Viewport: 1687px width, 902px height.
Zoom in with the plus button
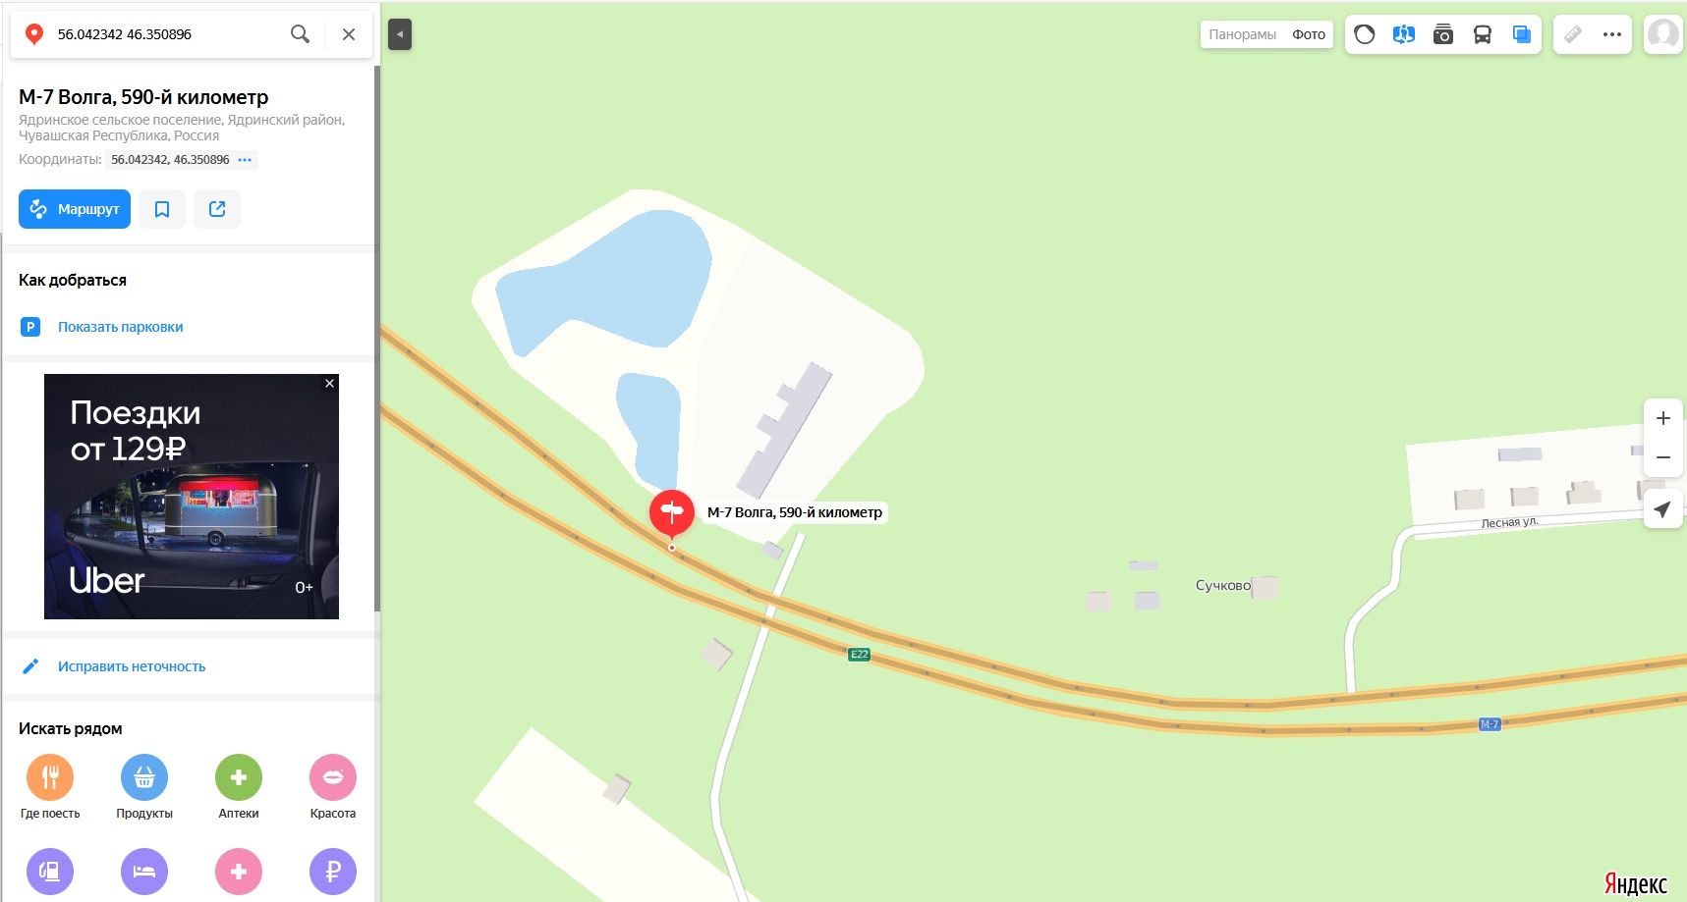tap(1663, 418)
